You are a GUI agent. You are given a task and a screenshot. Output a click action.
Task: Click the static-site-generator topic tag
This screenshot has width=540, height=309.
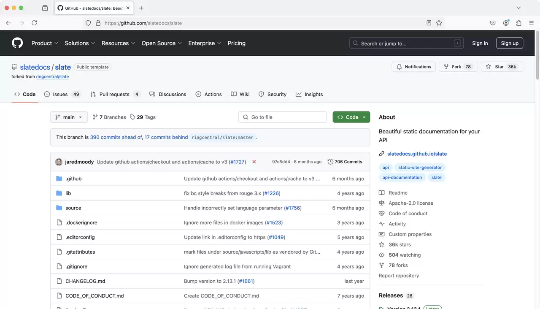(420, 168)
